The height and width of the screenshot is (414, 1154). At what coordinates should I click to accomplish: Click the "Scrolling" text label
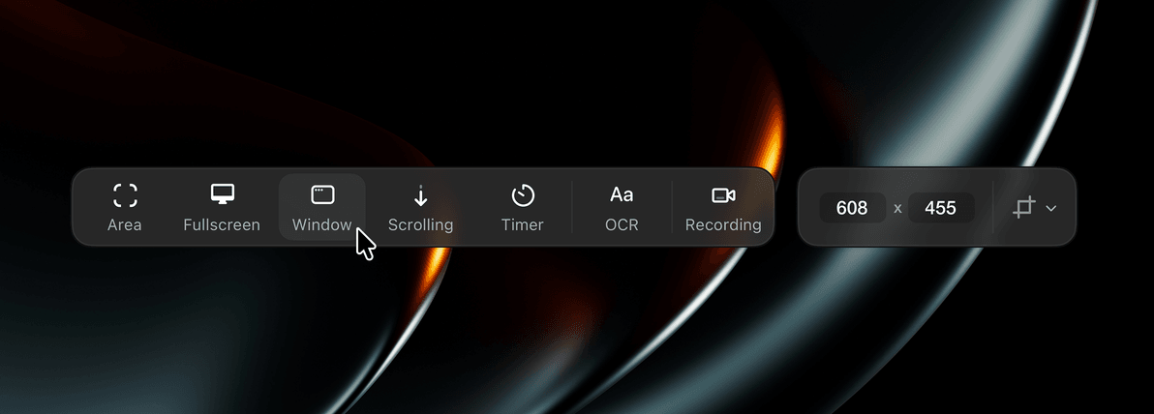coord(421,225)
